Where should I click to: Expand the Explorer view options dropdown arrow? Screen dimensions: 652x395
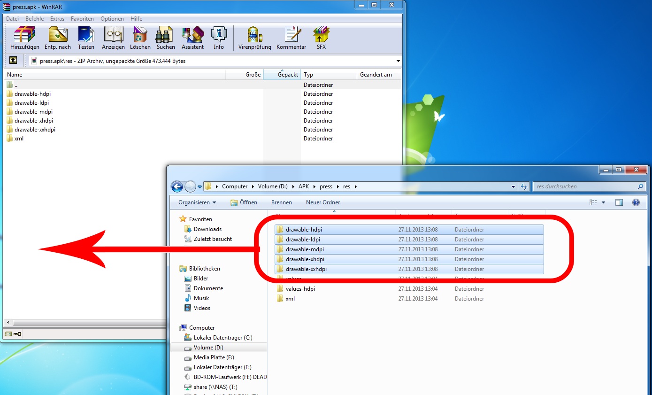click(603, 202)
